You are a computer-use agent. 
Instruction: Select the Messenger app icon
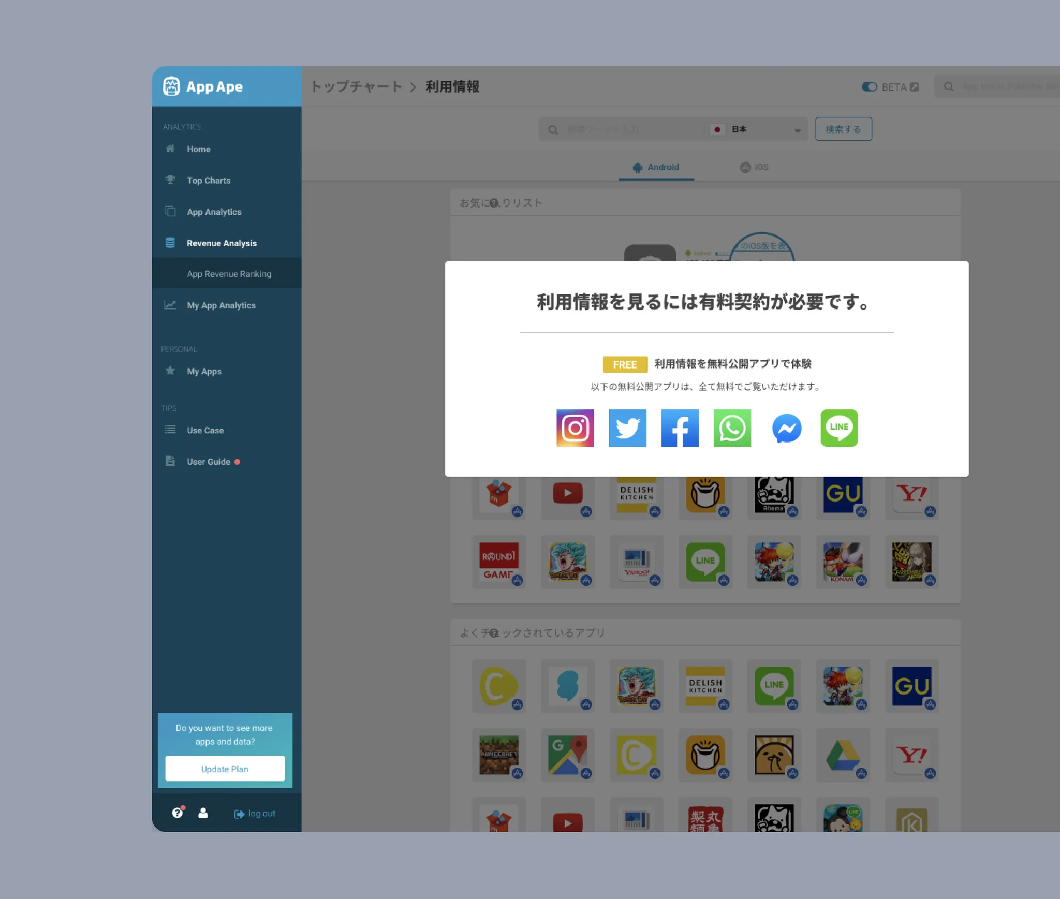[786, 428]
